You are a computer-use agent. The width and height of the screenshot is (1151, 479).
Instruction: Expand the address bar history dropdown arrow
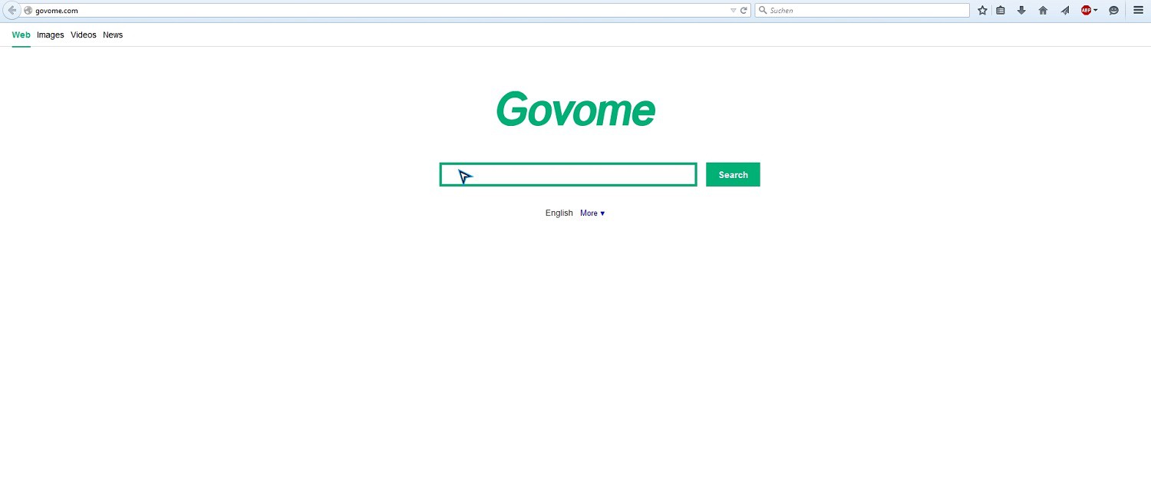(x=733, y=11)
